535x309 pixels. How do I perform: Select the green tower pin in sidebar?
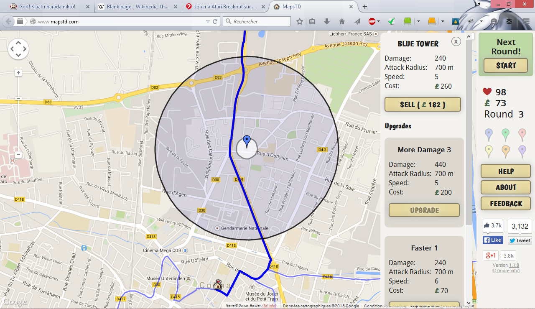505,135
